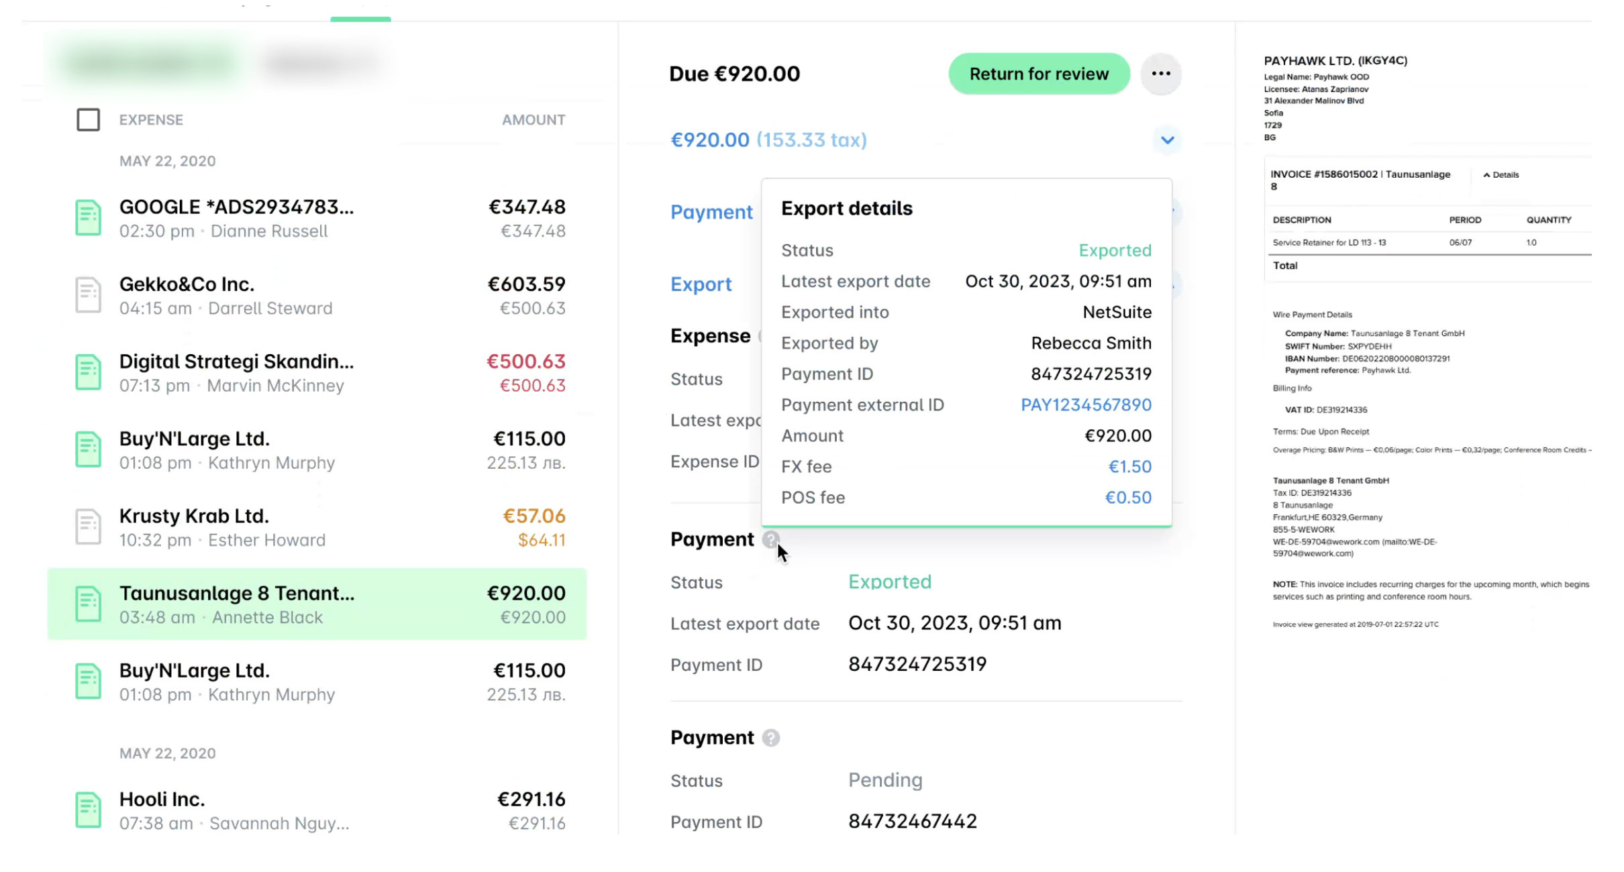
Task: Click the receipt icon for Digital Strategi Skandin expense
Action: [x=88, y=371]
